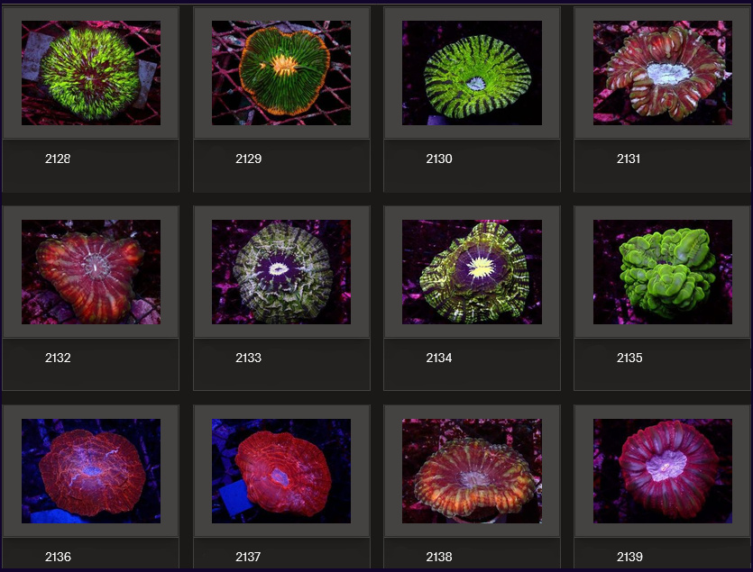
Task: Click the label text 2136
Action: (58, 557)
